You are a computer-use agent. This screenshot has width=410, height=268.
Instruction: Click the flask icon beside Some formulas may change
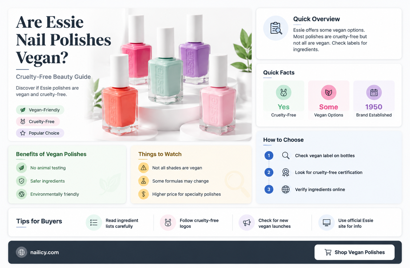[144, 181]
